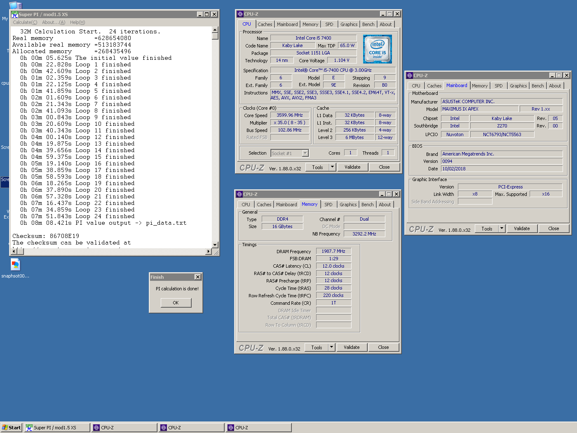Click Tools button in CPU tab window
Viewport: 577px width, 433px height.
318,167
